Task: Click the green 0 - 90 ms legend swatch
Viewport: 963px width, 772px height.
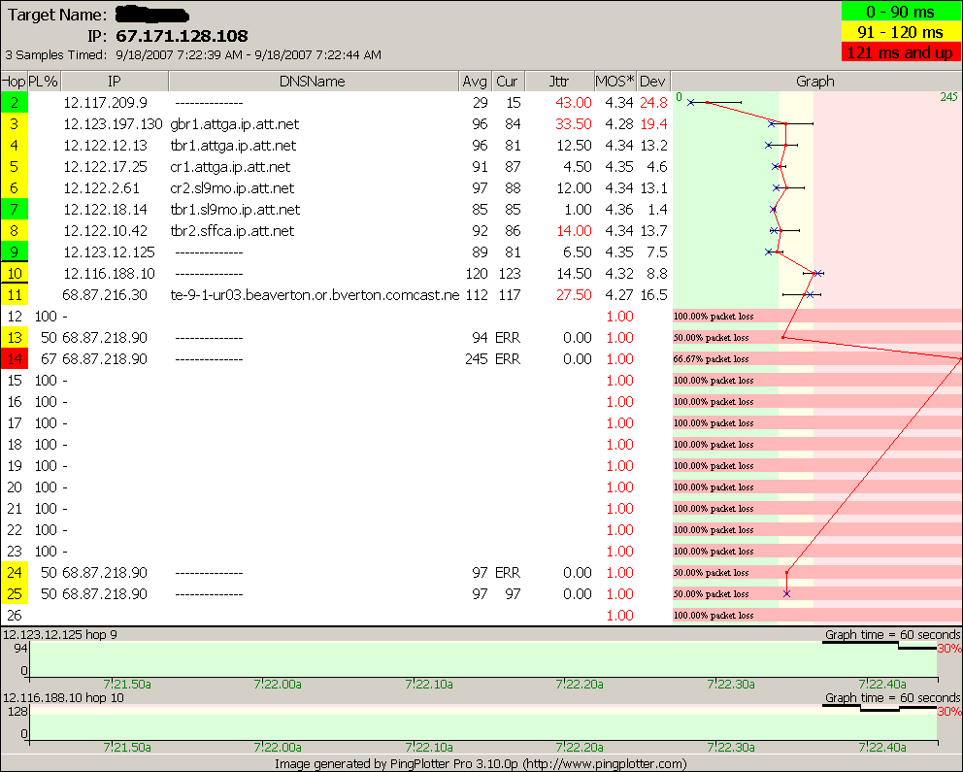Action: 900,12
